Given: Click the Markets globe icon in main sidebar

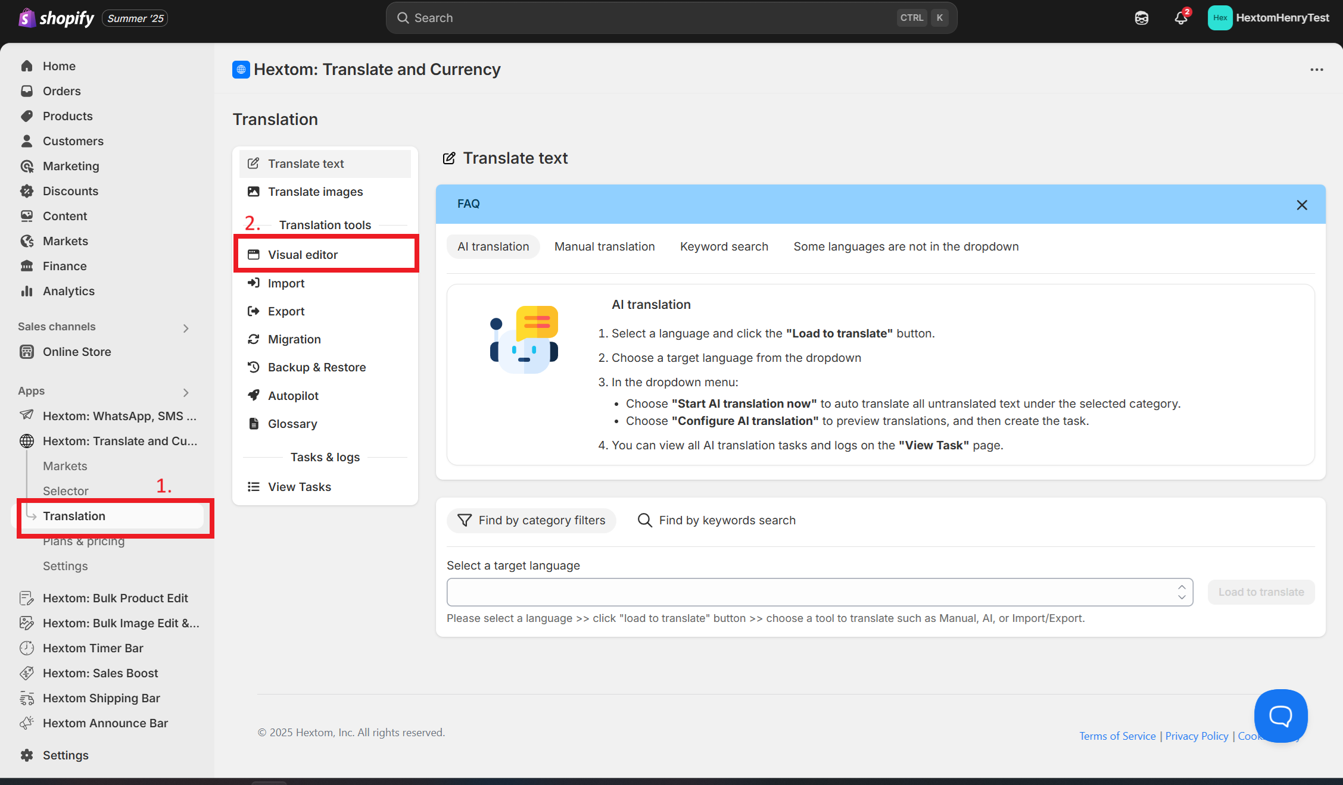Looking at the screenshot, I should click(x=27, y=241).
